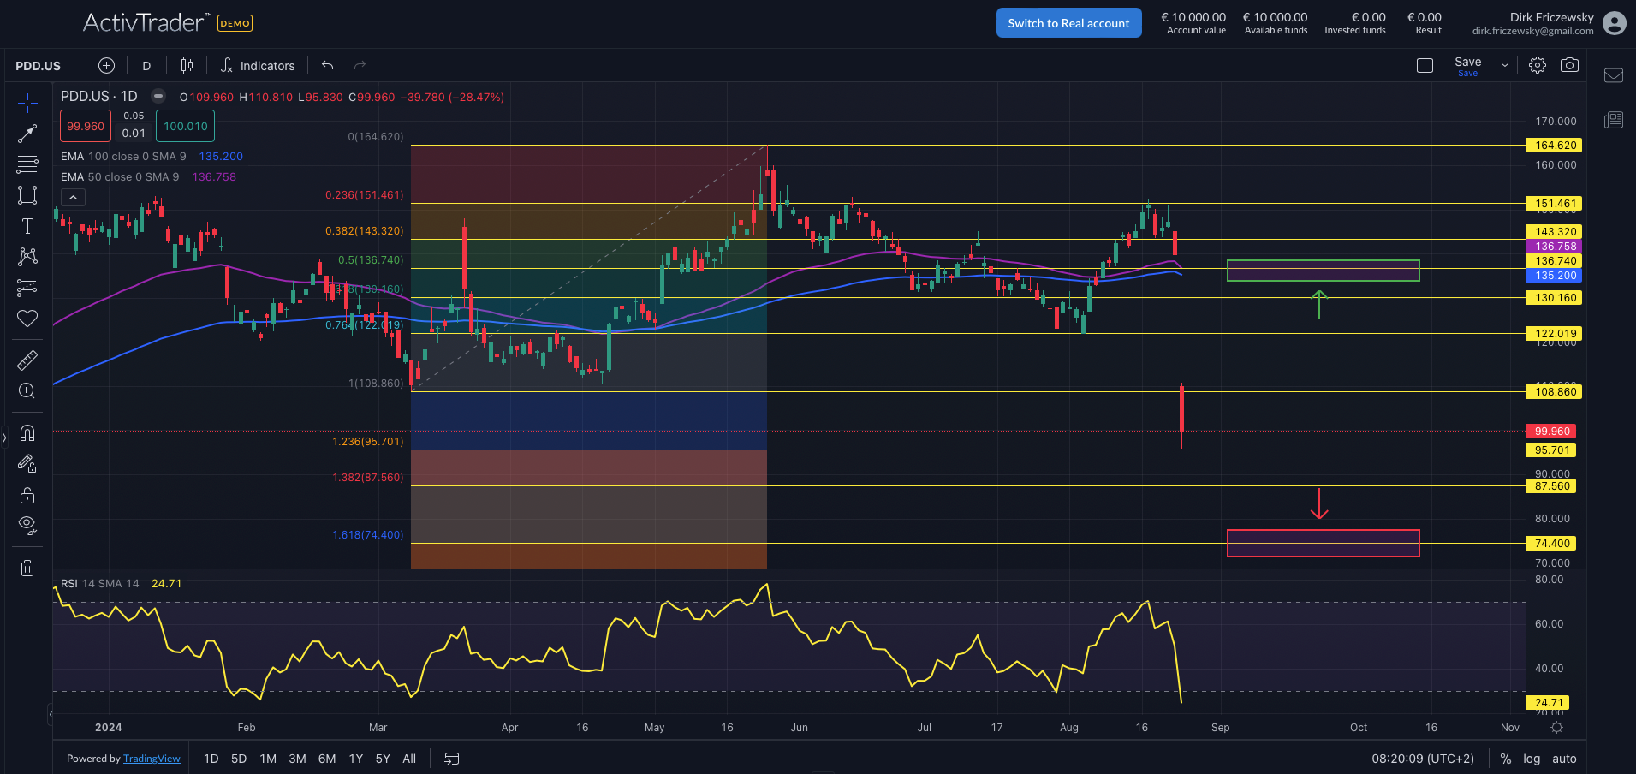
Task: Switch chart scale to log mode
Action: coord(1532,759)
